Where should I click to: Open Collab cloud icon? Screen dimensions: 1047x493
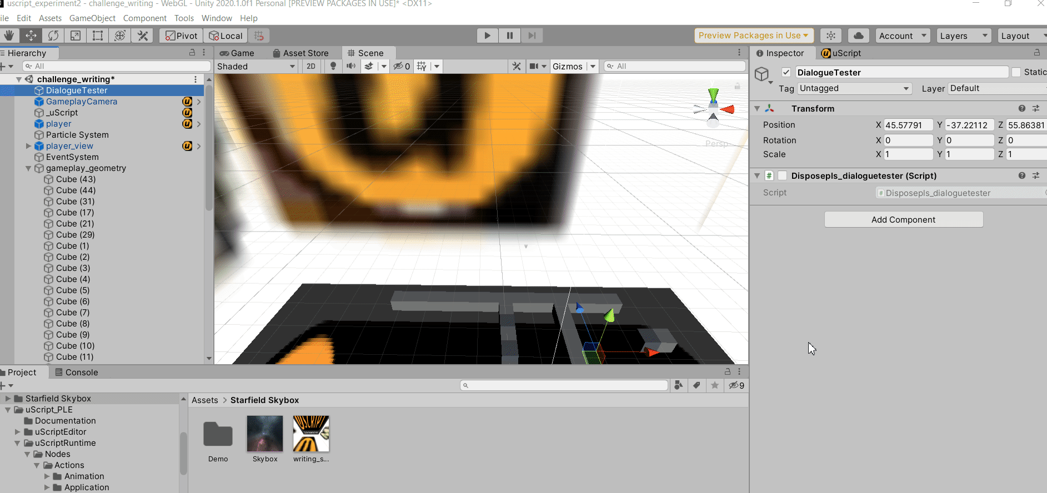858,36
